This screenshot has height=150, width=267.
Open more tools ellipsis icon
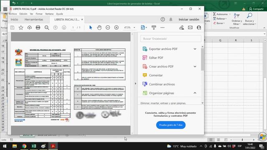(x=162, y=27)
